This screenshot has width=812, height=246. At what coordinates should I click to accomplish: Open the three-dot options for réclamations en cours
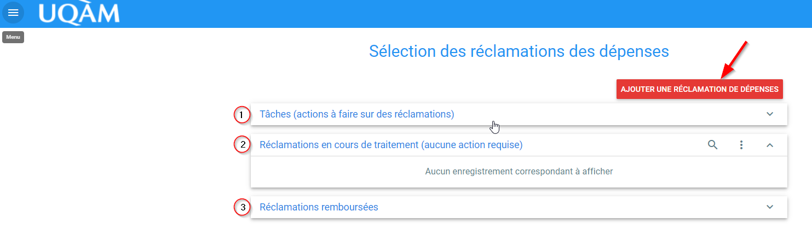(x=741, y=145)
